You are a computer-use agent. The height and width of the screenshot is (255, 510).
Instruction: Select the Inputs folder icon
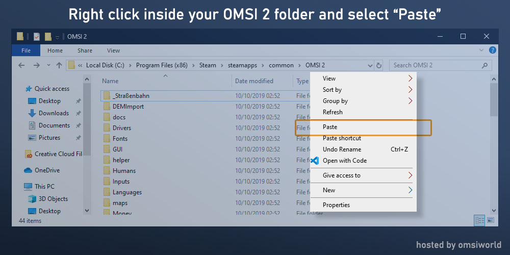pyautogui.click(x=107, y=182)
